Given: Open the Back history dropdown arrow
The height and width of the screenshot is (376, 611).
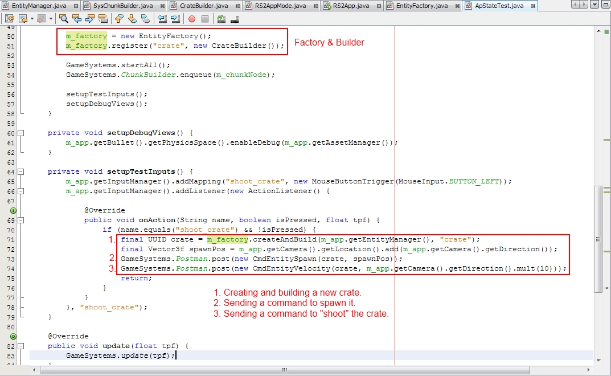Looking at the screenshot, I should click(x=32, y=19).
